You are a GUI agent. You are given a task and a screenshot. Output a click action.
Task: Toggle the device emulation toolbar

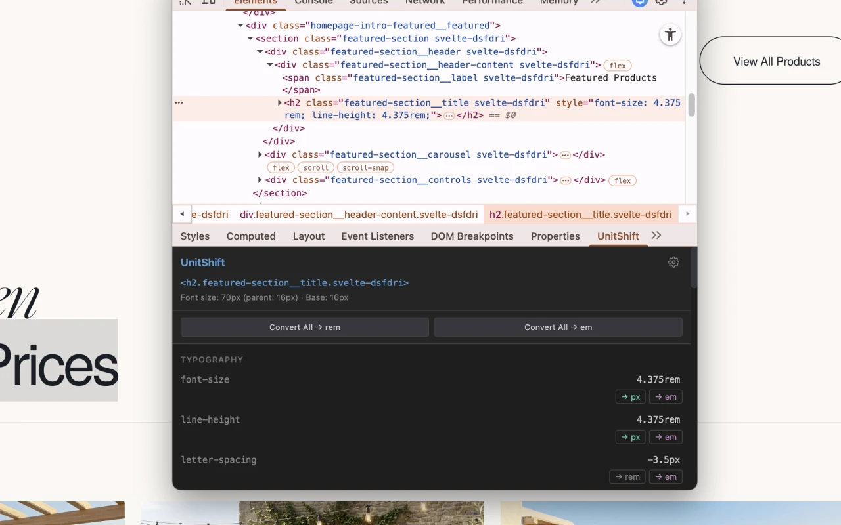pos(208,3)
